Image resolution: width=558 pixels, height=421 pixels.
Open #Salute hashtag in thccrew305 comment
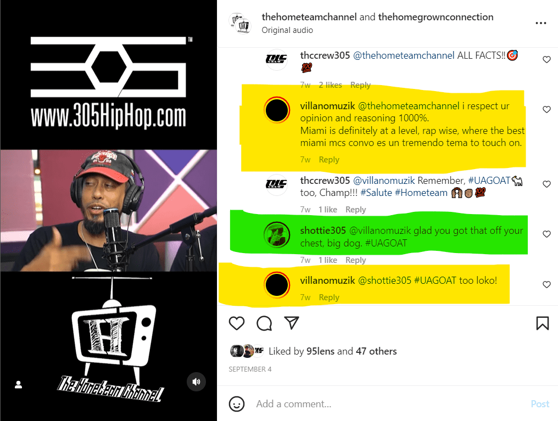coord(376,193)
